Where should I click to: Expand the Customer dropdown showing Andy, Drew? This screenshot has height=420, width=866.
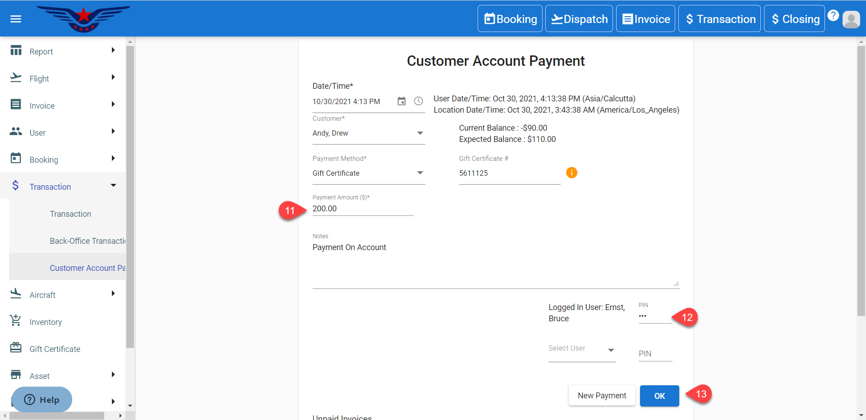pyautogui.click(x=369, y=133)
